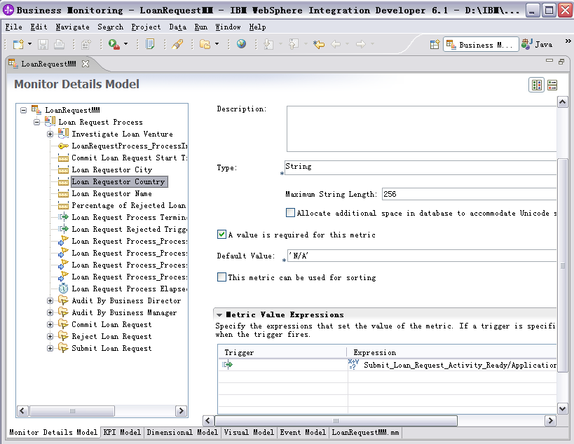The width and height of the screenshot is (574, 444).
Task: Click the Forward navigation arrow in toolbar
Action: coord(361,44)
